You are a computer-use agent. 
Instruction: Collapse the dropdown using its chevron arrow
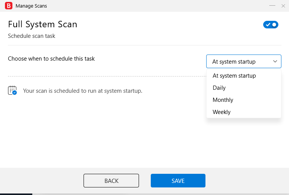tap(275, 61)
